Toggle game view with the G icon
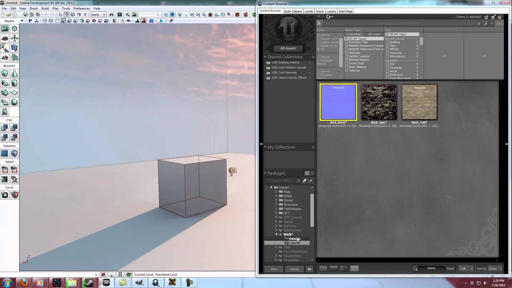This screenshot has width=512, height=288. (x=114, y=21)
